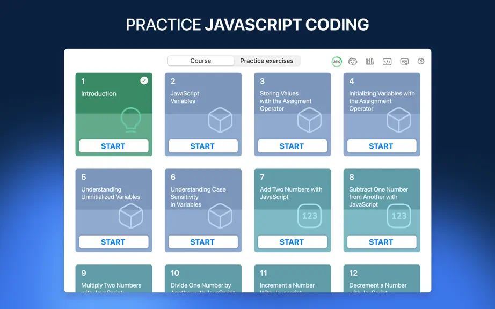Select the 'Introduction' lesson title
The height and width of the screenshot is (309, 495).
[x=98, y=94]
